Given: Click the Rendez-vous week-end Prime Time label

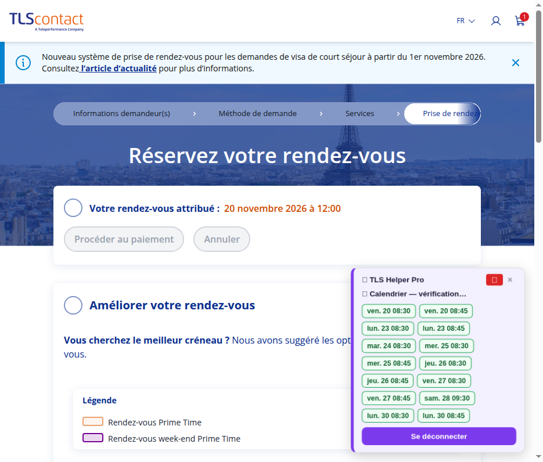Looking at the screenshot, I should coord(174,438).
